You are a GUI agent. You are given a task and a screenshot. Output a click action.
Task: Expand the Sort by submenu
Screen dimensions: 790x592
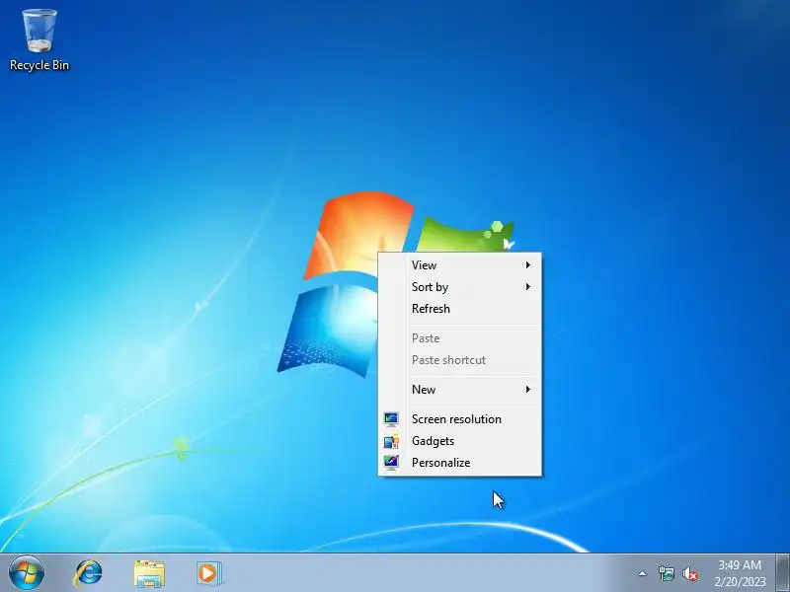tap(473, 287)
